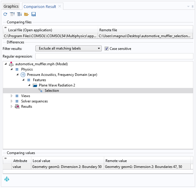
Task: Click the remote file path cell
Action: pyautogui.click(x=145, y=36)
